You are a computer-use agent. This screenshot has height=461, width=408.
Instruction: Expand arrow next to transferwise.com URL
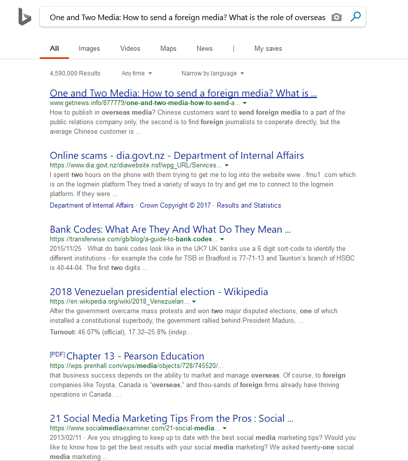coord(222,239)
